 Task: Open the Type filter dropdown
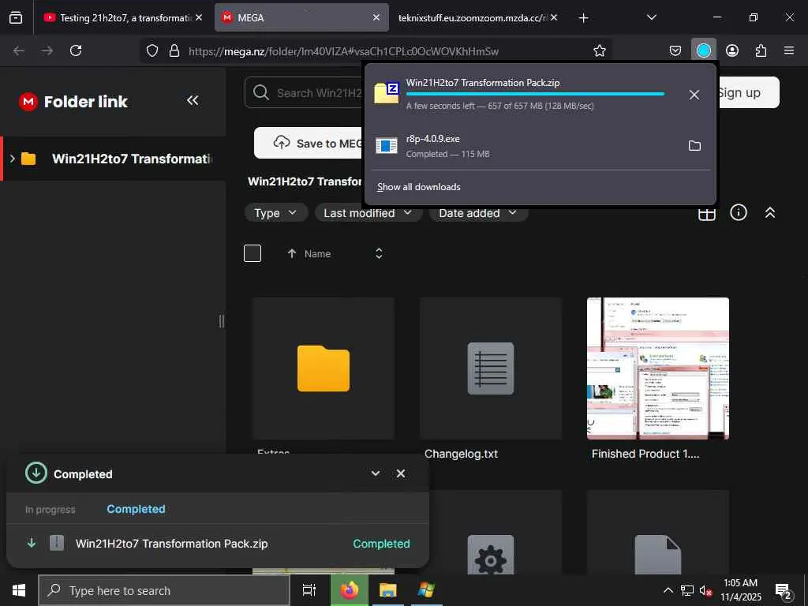(x=275, y=213)
